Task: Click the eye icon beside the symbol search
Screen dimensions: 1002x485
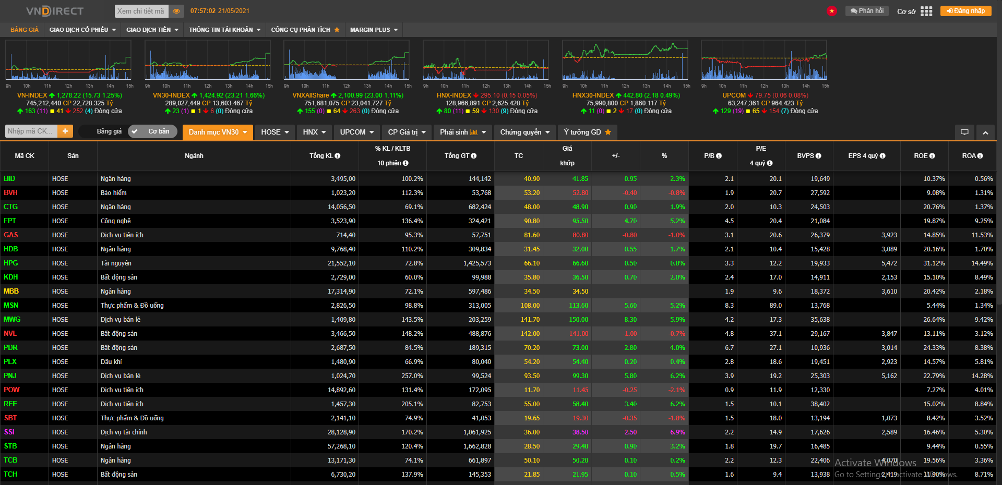Action: click(x=176, y=11)
